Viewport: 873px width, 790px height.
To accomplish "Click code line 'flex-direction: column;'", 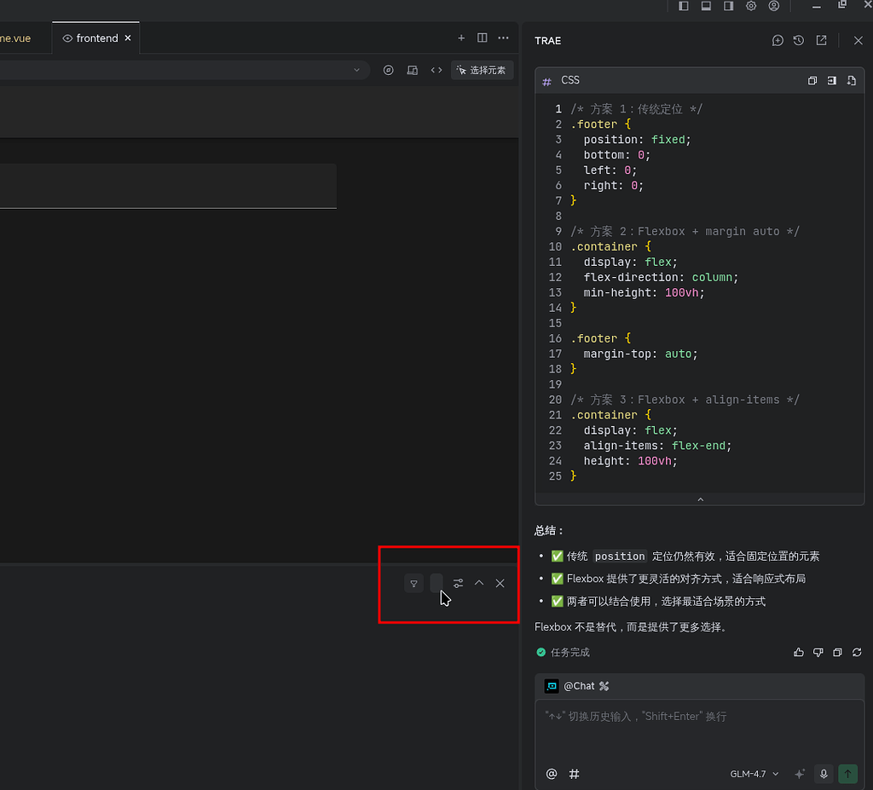I will pyautogui.click(x=661, y=277).
